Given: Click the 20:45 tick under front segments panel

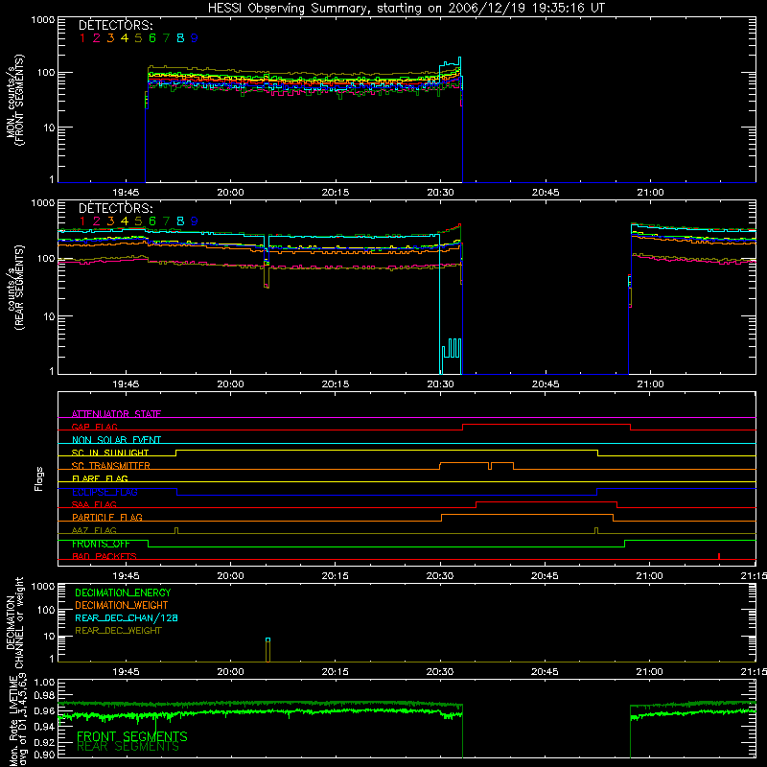Looking at the screenshot, I should [x=546, y=193].
